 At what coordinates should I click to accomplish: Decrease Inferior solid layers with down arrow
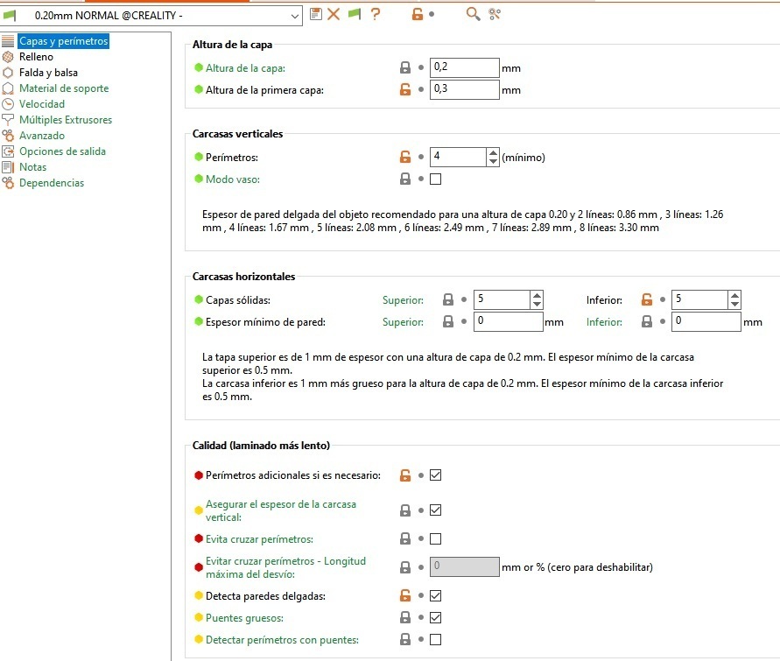[734, 305]
